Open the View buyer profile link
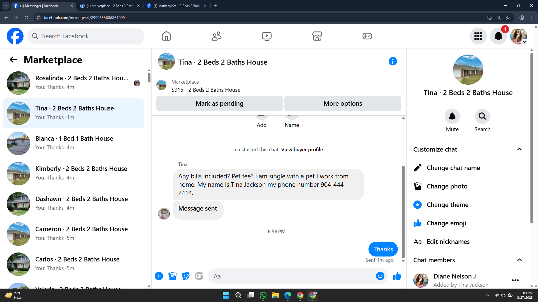Screen dimensions: 538x302 pos(302,150)
